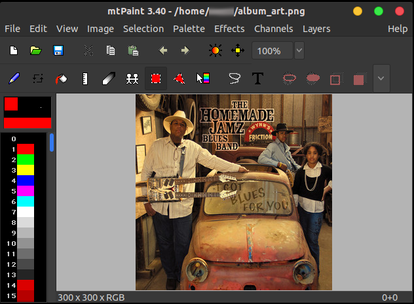Screen dimensions: 414x304
Task: Click the Filled Ellipse icon
Action: [313, 78]
